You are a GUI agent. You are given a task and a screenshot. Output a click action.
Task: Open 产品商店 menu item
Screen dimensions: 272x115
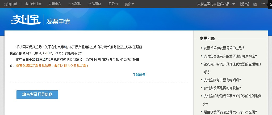[x=95, y=4]
